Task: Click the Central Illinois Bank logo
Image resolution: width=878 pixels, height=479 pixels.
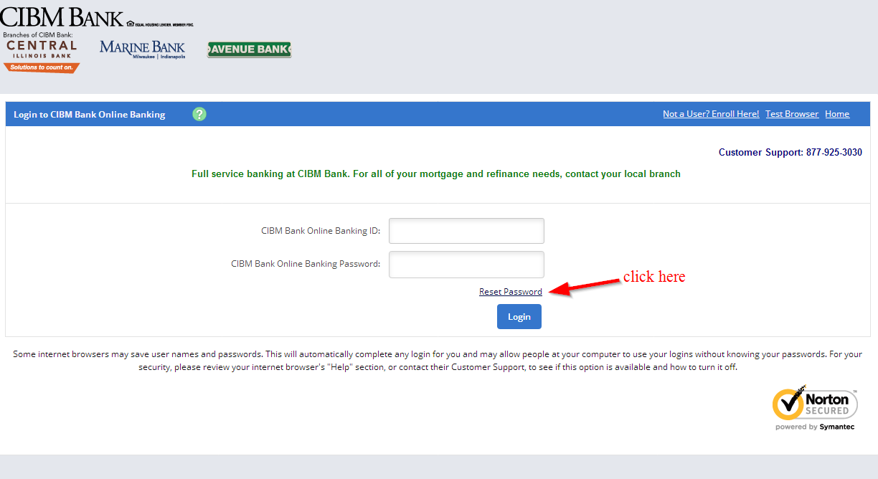Action: (x=42, y=56)
